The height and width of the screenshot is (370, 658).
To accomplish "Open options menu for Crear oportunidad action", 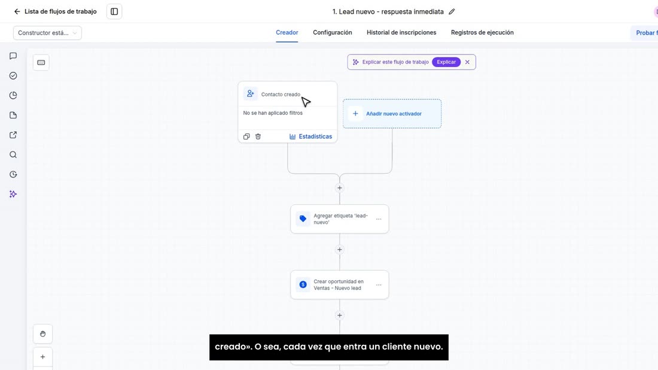I will 379,285.
